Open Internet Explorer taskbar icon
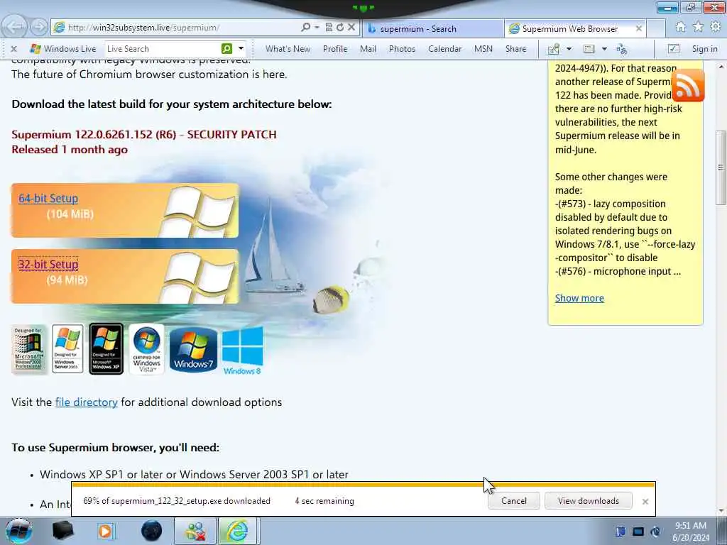 [x=236, y=531]
